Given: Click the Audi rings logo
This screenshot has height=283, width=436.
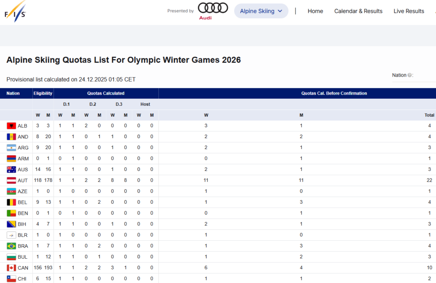Looking at the screenshot, I should pos(213,8).
